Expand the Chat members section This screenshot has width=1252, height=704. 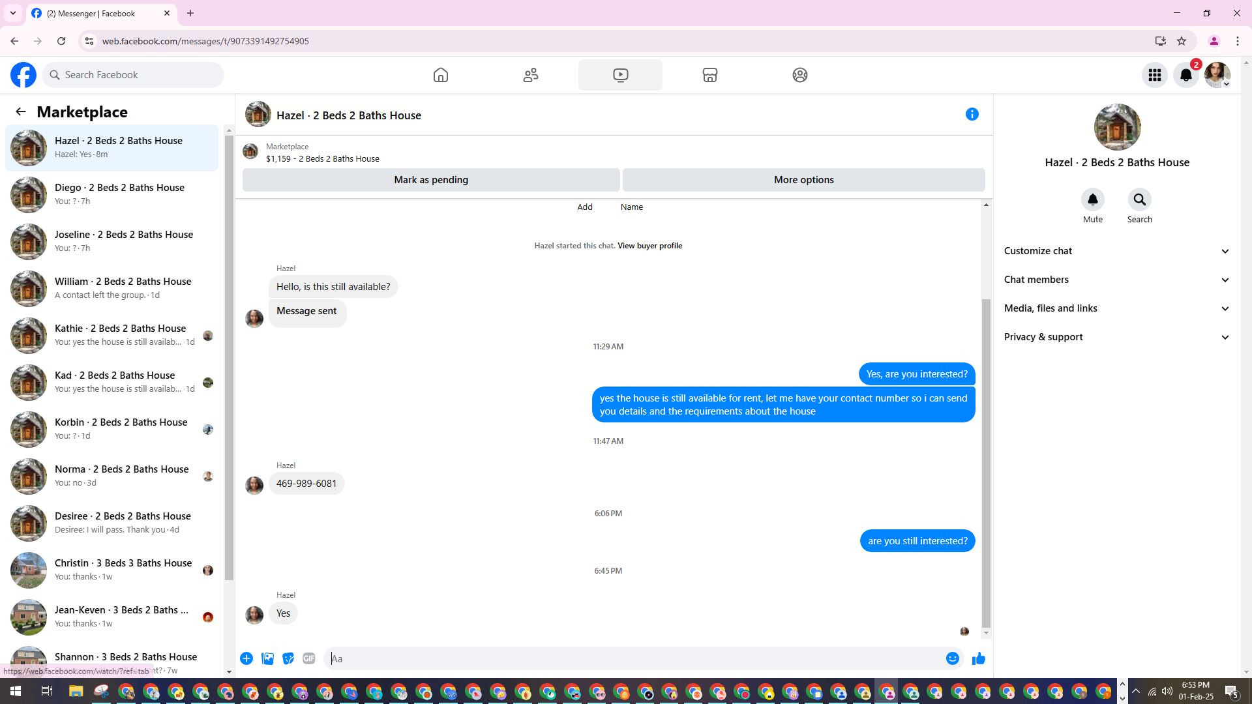tap(1116, 280)
